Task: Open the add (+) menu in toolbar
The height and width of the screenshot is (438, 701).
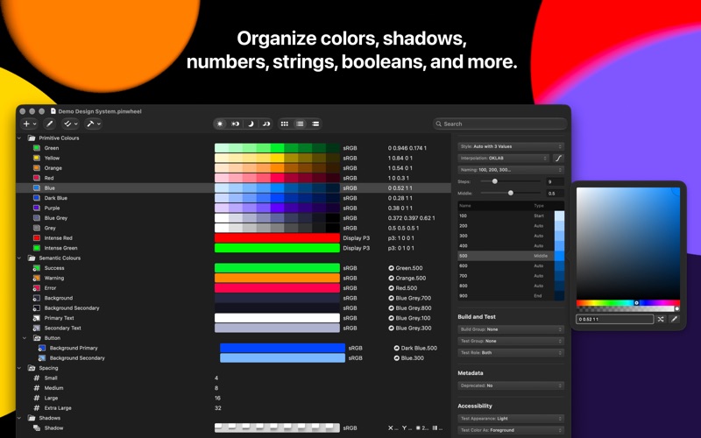Action: [30, 124]
